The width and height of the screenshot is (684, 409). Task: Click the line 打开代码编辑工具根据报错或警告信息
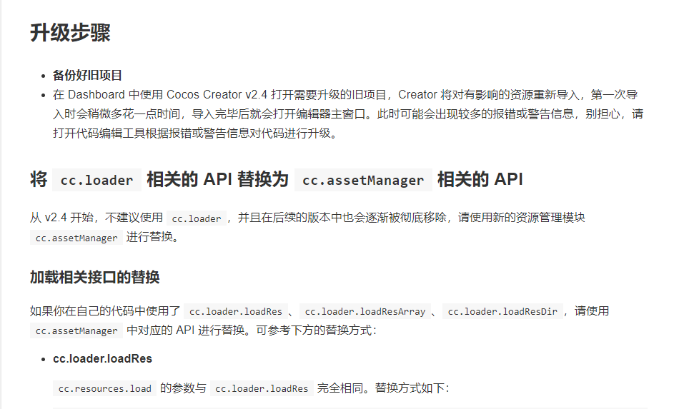[195, 133]
